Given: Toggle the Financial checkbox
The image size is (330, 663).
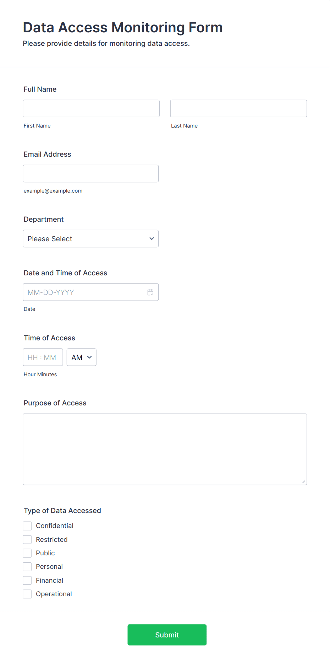Looking at the screenshot, I should pyautogui.click(x=27, y=580).
